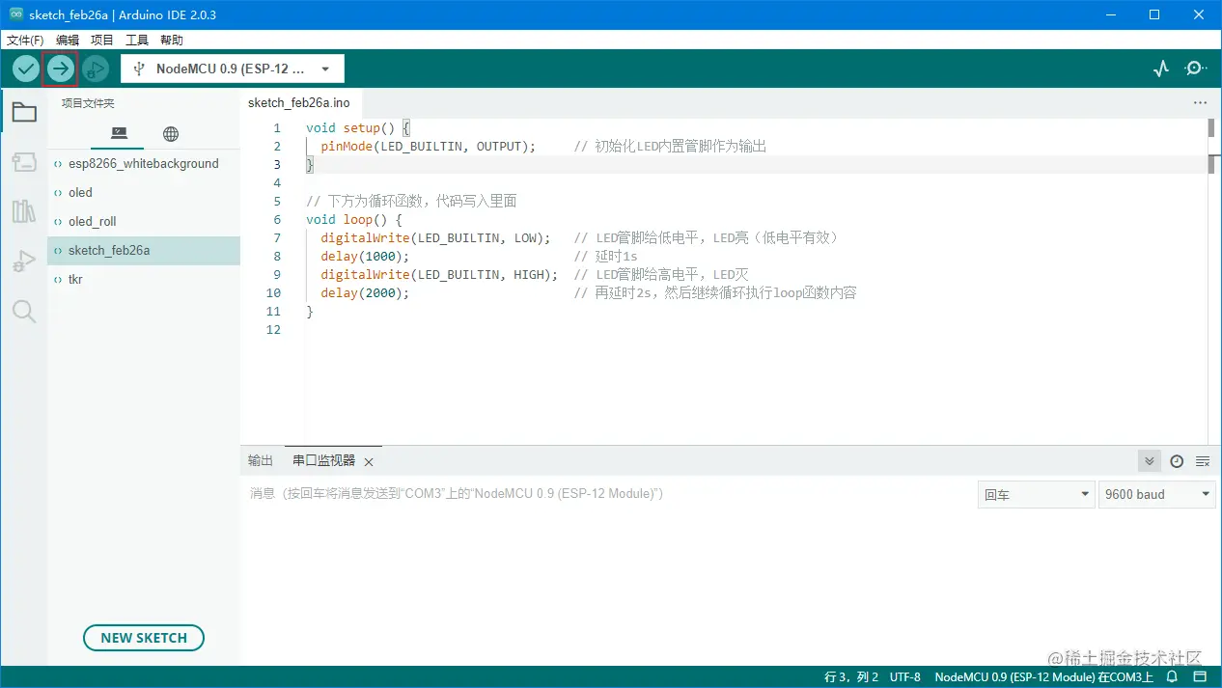The width and height of the screenshot is (1222, 688).
Task: Click the NEW SKETCH button
Action: click(x=144, y=638)
